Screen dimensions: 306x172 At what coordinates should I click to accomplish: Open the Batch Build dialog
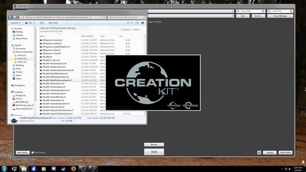[x=22, y=152]
